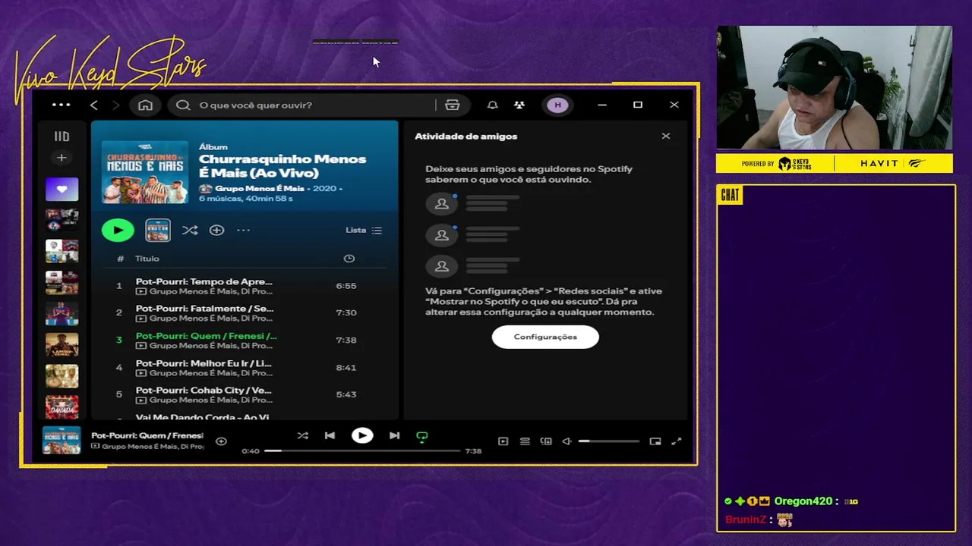Seek within the song progress bar
Viewport: 972px width, 546px height.
click(x=361, y=450)
